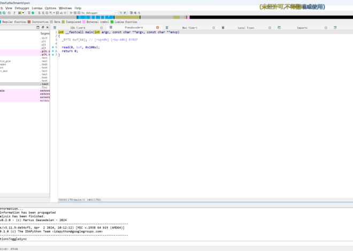Switch to the Imports tab
The width and height of the screenshot is (353, 251).
(x=302, y=28)
